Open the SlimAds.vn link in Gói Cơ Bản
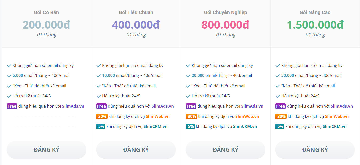This screenshot has width=360, height=165. pyautogui.click(x=73, y=106)
